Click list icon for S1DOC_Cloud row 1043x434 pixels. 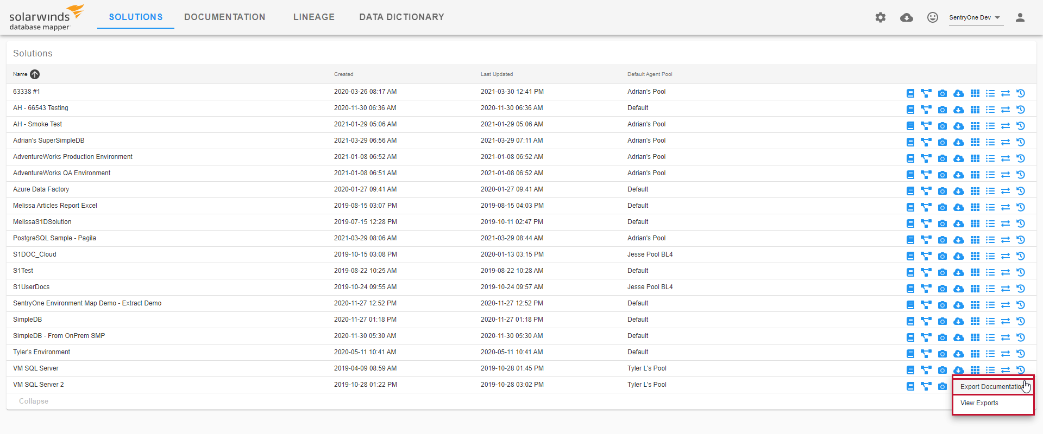tap(990, 256)
